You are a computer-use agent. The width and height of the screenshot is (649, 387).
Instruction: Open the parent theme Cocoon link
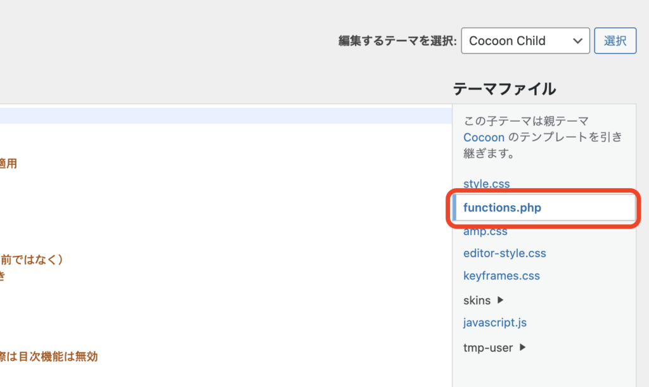484,137
